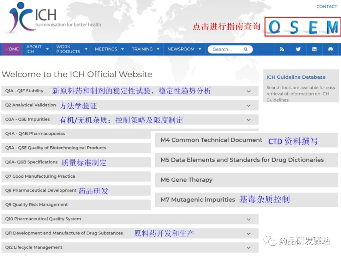Open Q2 Analytical Validation row

(130, 105)
